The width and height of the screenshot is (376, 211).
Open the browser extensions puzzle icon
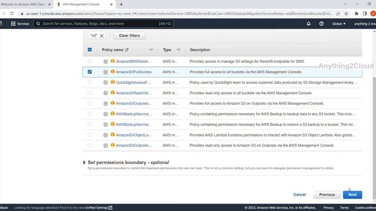tap(357, 13)
